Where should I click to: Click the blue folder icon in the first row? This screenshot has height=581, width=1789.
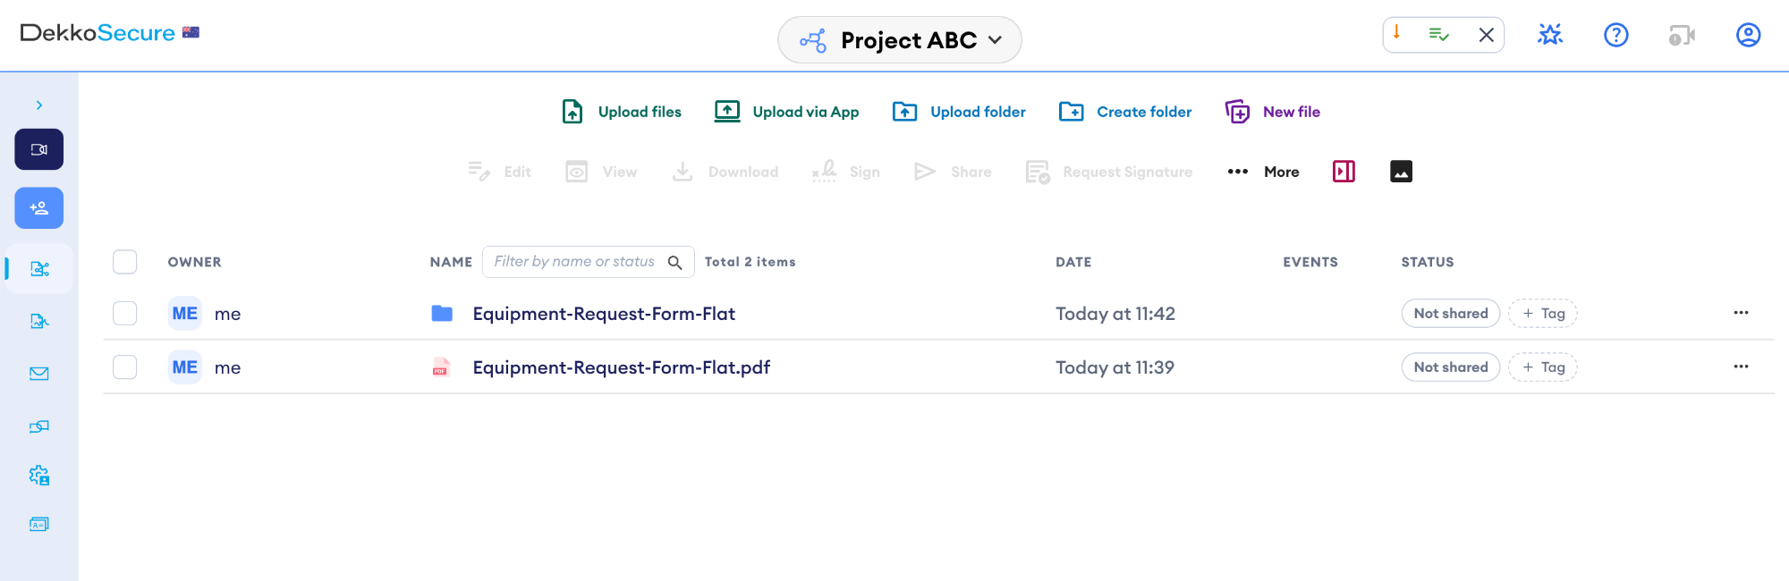pyautogui.click(x=442, y=314)
